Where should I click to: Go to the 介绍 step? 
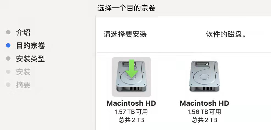click(x=23, y=32)
